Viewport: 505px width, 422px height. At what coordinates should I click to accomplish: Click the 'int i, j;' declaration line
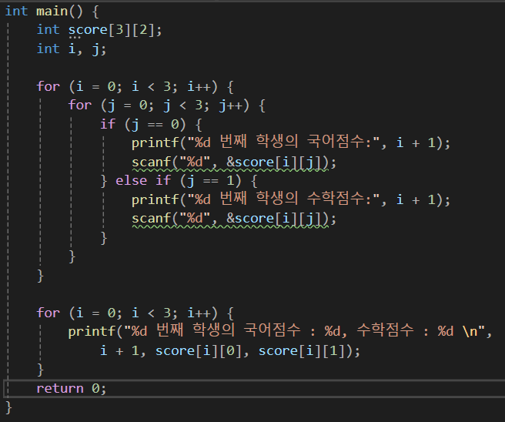pyautogui.click(x=71, y=49)
